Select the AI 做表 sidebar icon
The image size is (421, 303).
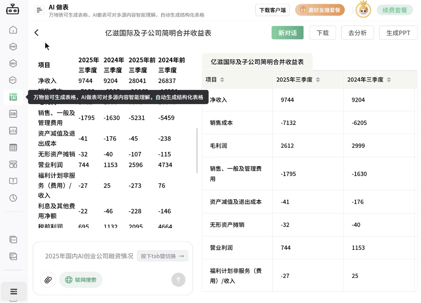pyautogui.click(x=13, y=96)
